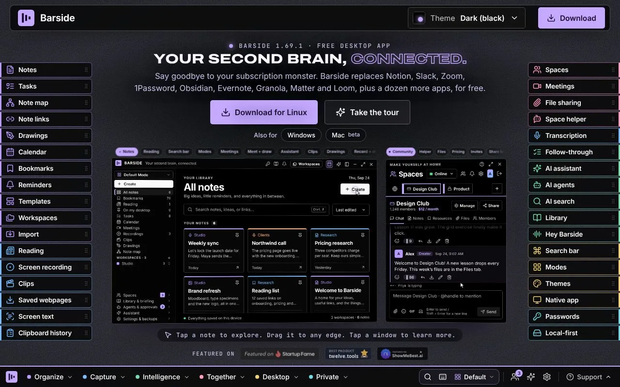
Task: Click the Send message button
Action: [x=488, y=312]
